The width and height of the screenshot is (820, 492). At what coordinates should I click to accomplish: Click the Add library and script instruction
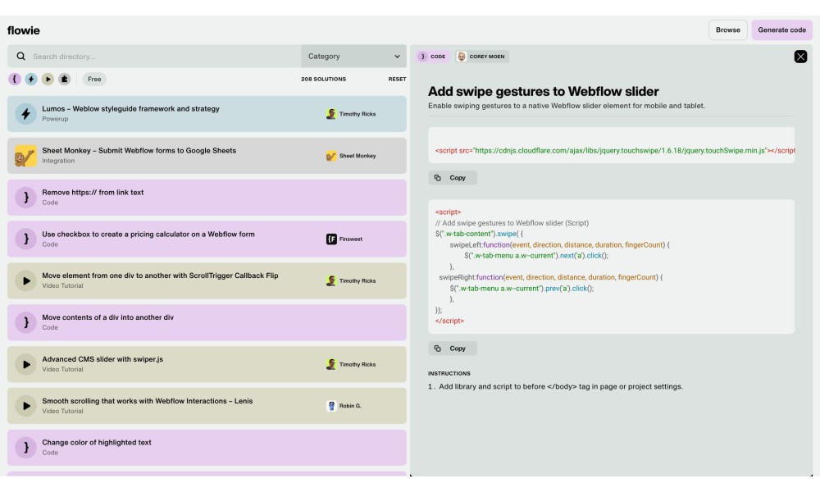tap(561, 386)
